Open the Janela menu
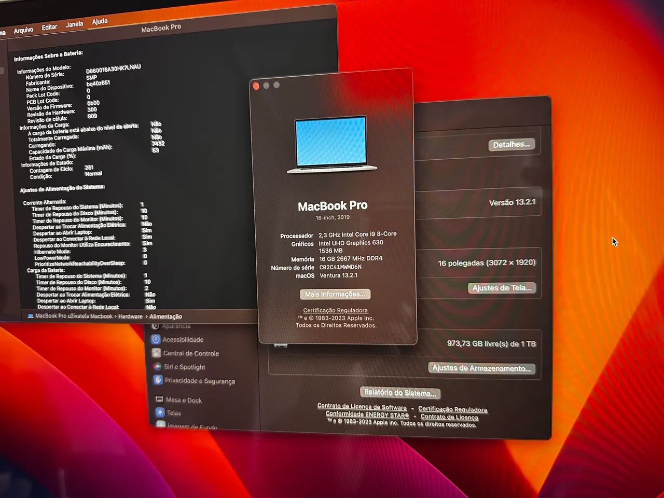Screen dimensions: 664x498 (x=74, y=24)
